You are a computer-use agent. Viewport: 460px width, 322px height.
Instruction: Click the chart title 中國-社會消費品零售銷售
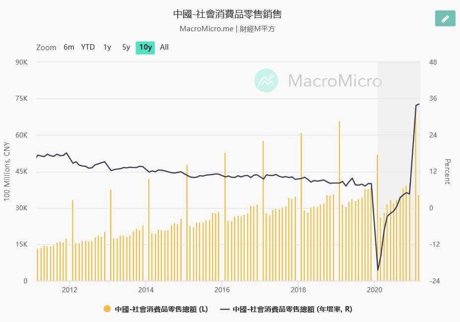click(230, 14)
